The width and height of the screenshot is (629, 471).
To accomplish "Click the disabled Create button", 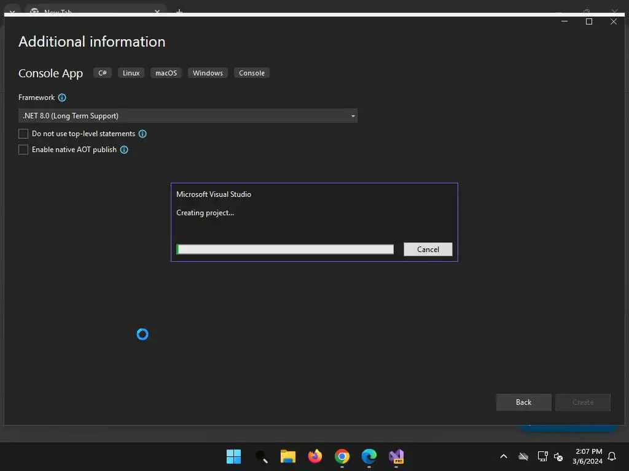I will 583,402.
